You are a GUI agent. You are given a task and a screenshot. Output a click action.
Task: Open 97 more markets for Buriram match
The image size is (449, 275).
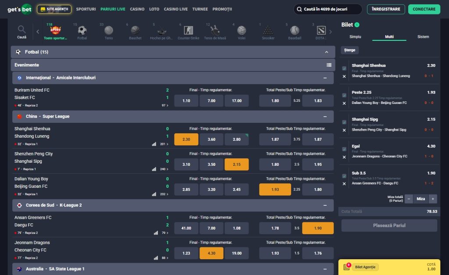click(x=165, y=105)
